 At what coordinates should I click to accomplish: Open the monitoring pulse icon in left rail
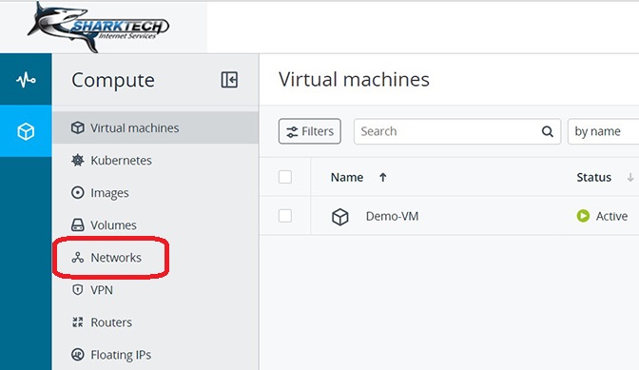(x=26, y=80)
